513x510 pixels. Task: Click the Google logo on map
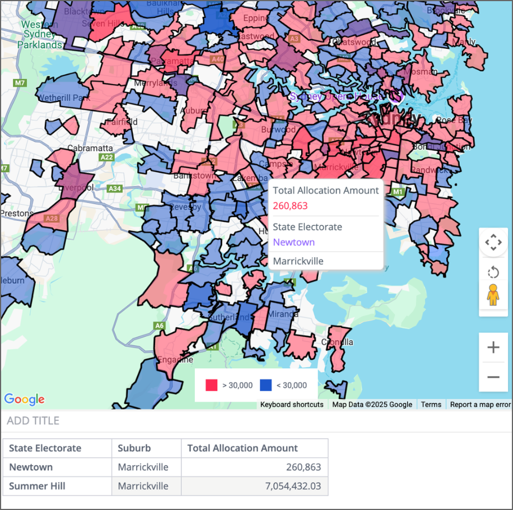pyautogui.click(x=24, y=399)
